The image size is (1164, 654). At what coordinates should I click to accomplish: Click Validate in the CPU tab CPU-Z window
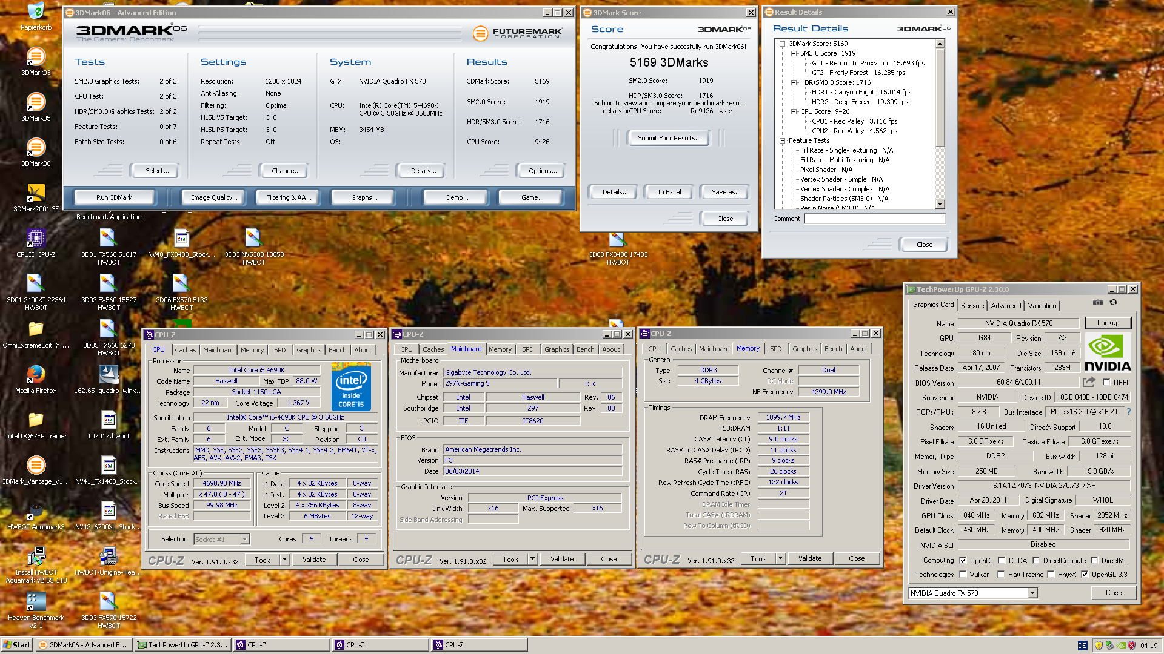click(314, 560)
